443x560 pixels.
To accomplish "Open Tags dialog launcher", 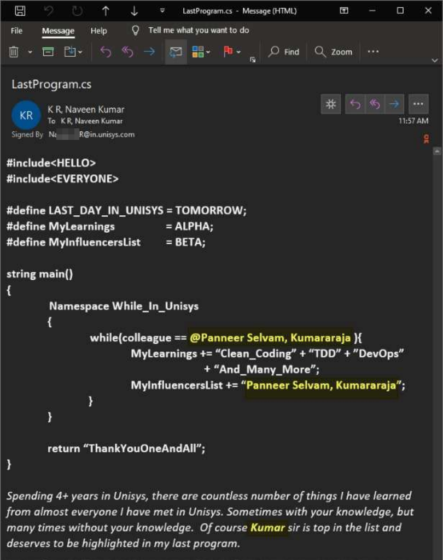I will (x=253, y=60).
